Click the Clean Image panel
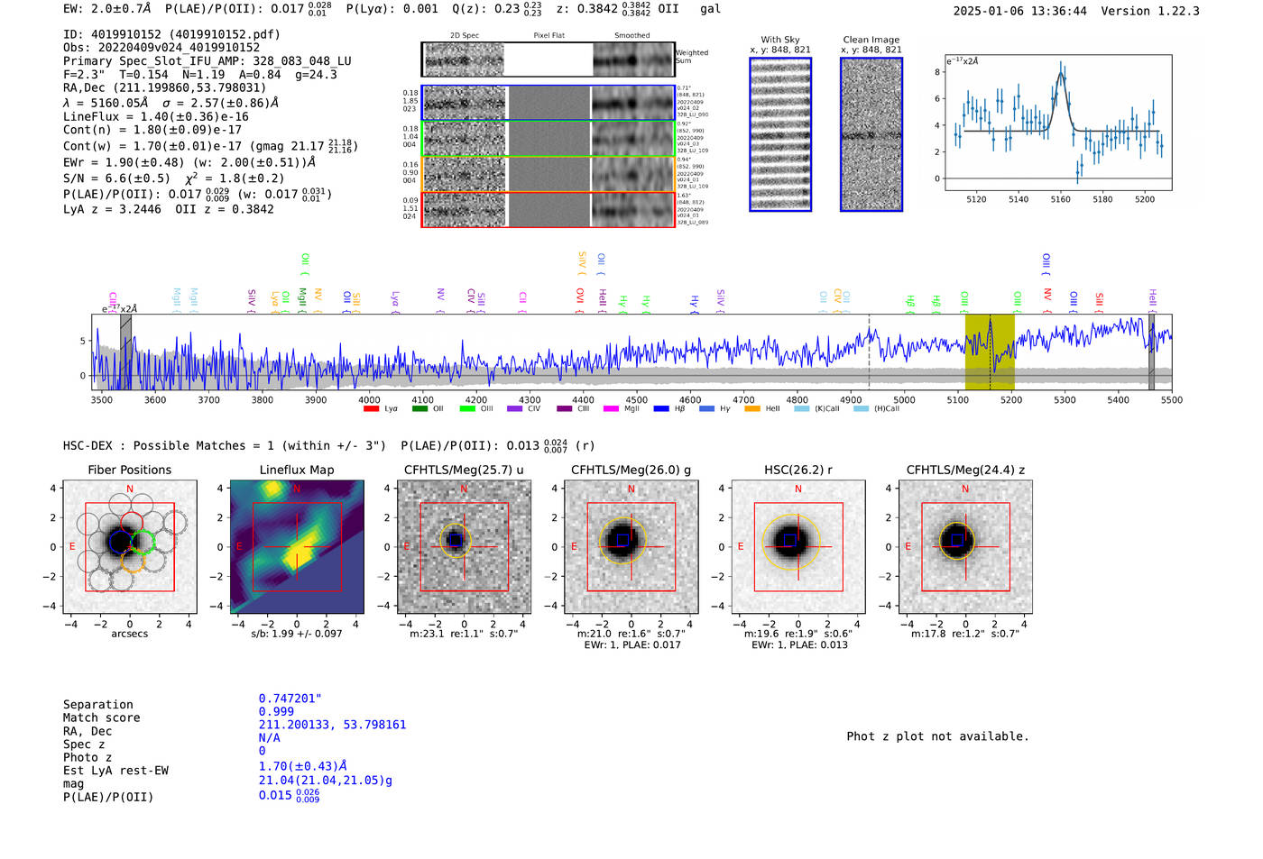The image size is (1263, 859). pyautogui.click(x=871, y=134)
